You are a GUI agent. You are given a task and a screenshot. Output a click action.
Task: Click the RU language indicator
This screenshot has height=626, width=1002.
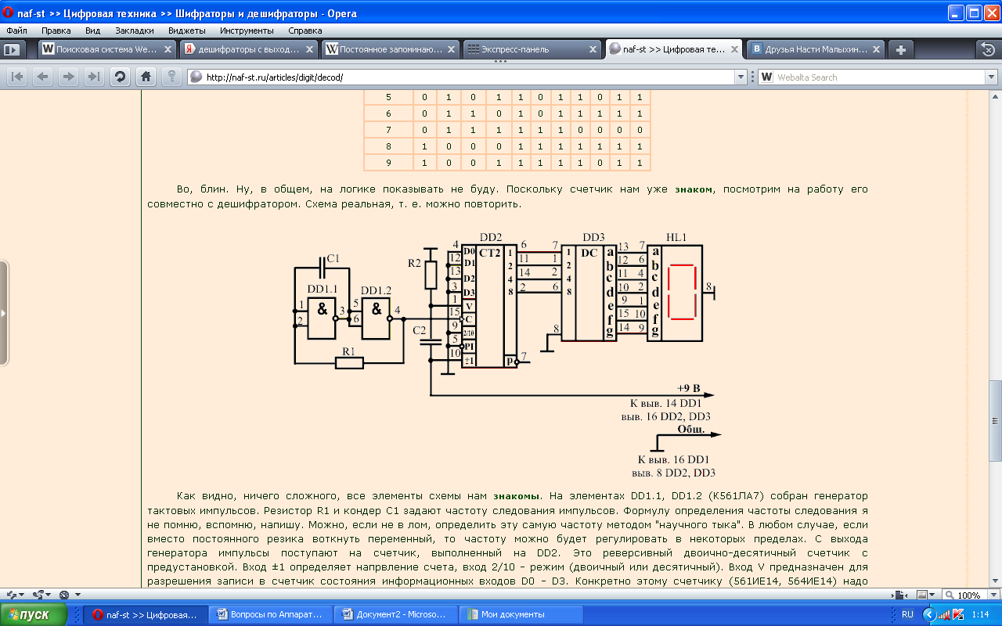(x=907, y=614)
